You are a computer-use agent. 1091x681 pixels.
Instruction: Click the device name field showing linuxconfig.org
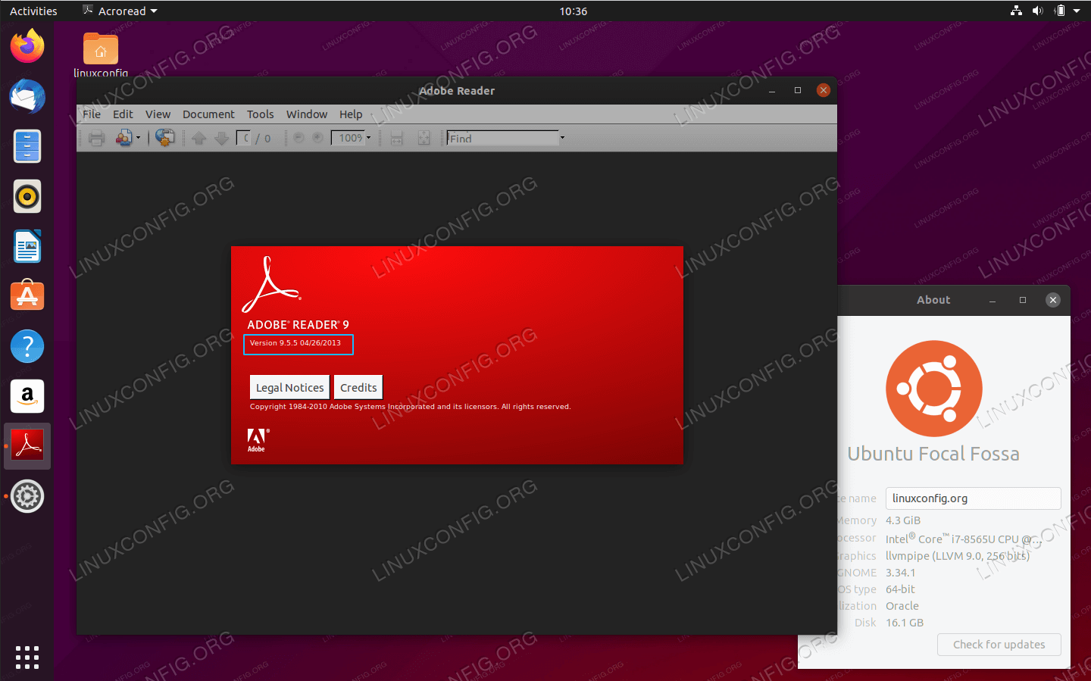click(973, 498)
